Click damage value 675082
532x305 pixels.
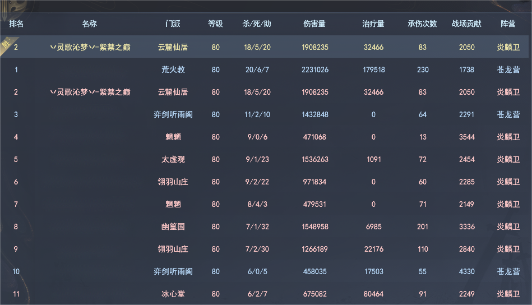[314, 293]
